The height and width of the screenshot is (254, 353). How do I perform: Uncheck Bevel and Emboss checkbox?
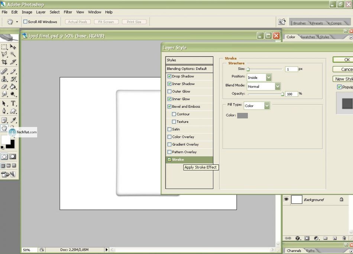[169, 107]
